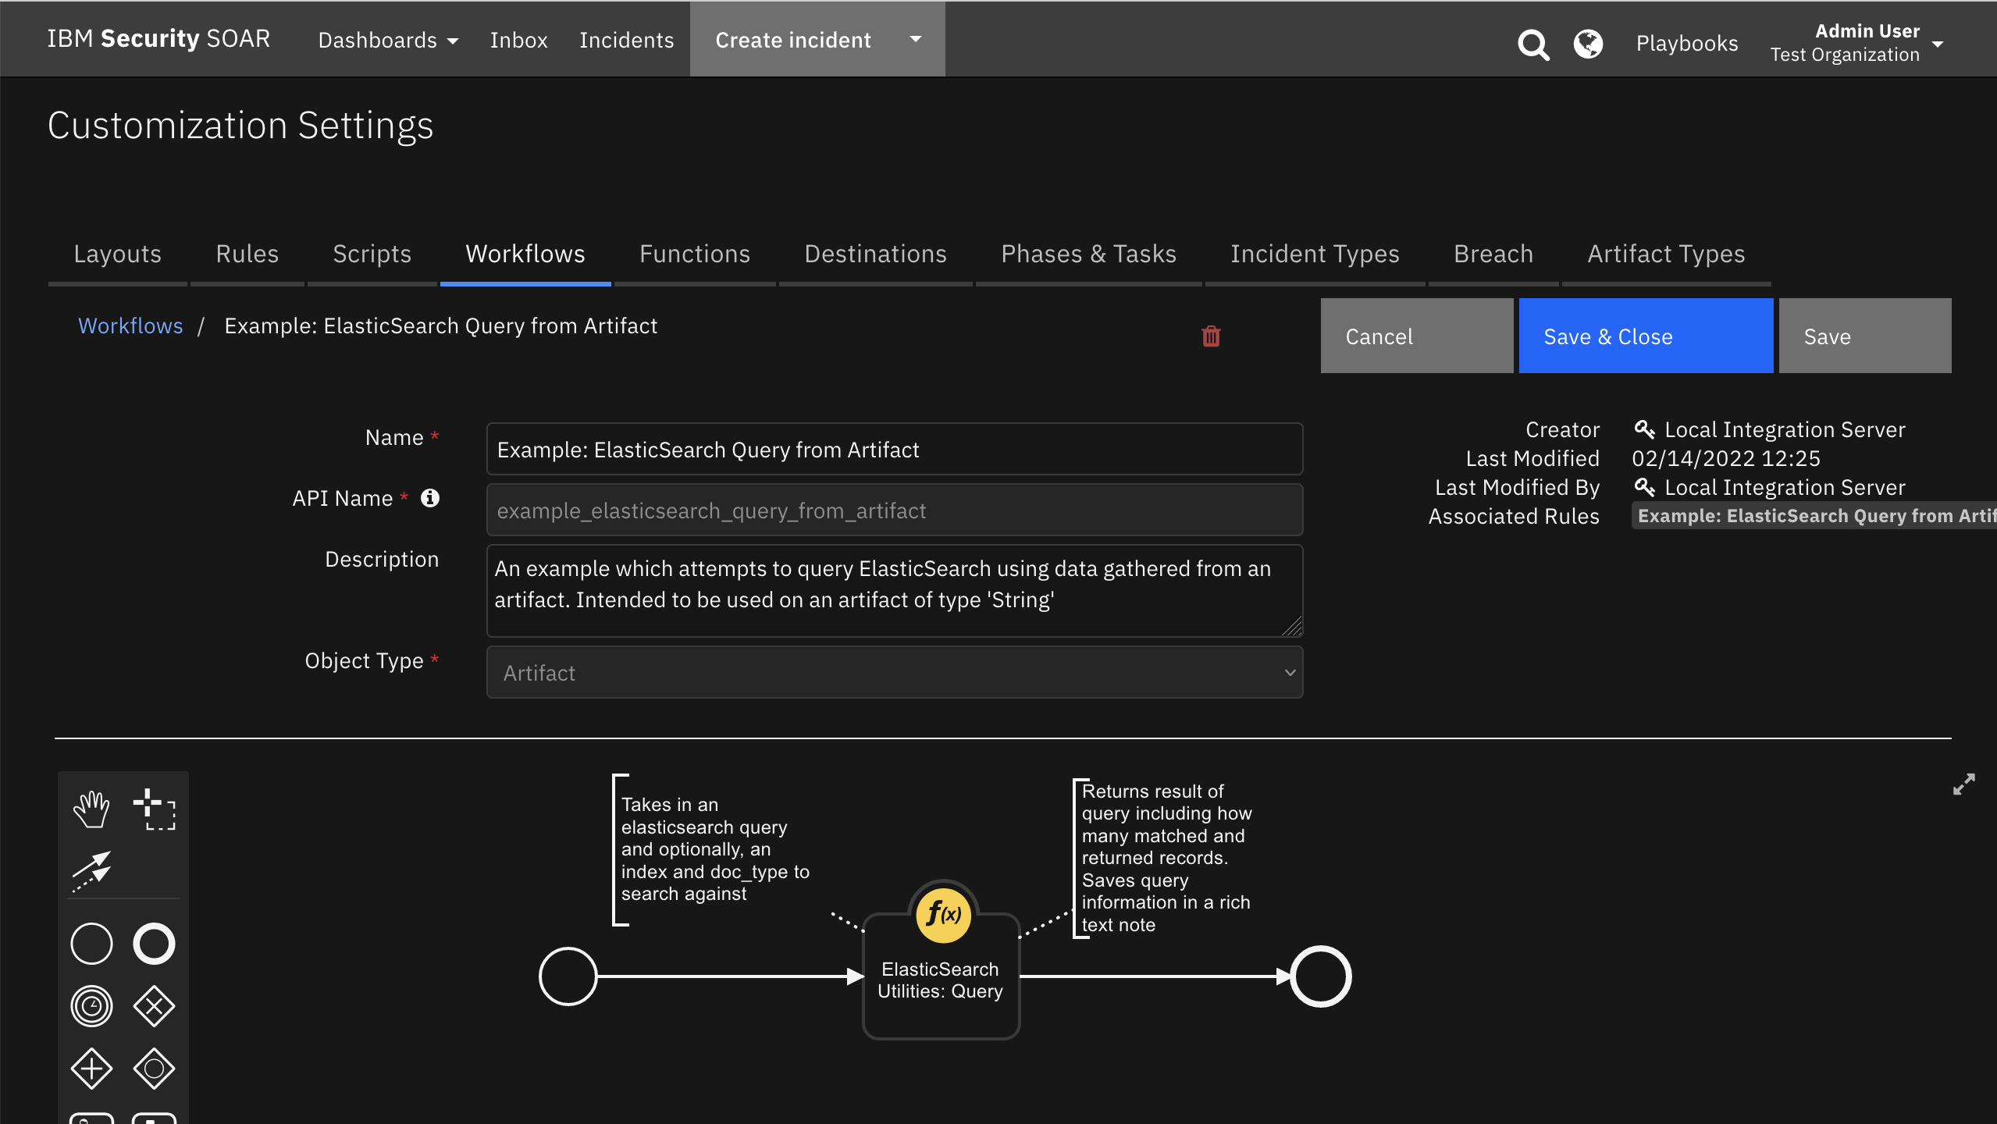Click the Customization Settings heading

(240, 126)
